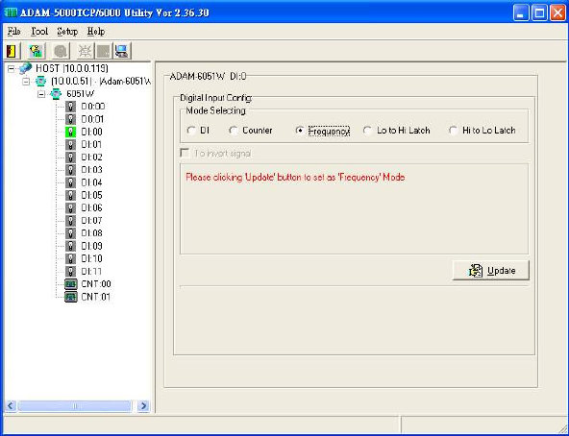Click the grayed square toolbar icon
Image resolution: width=569 pixels, height=436 pixels.
click(103, 51)
